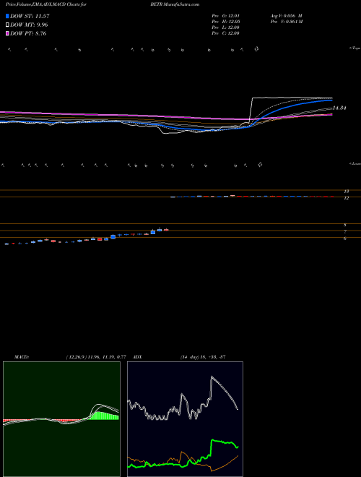
Task: Select the 'DOW PT: 8.76' legend label
Action: (28, 33)
